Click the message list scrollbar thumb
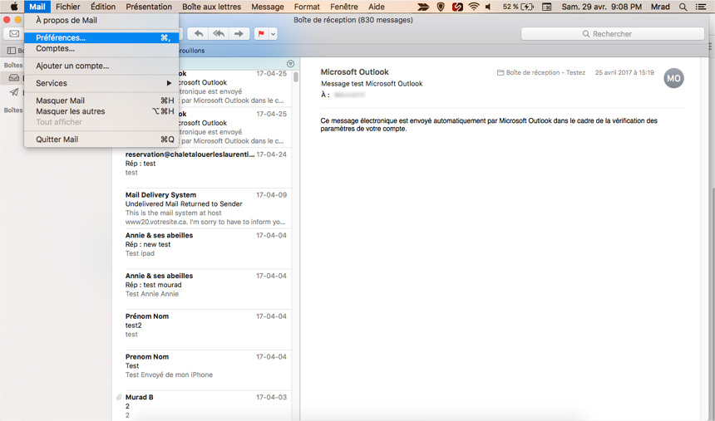 pos(296,76)
